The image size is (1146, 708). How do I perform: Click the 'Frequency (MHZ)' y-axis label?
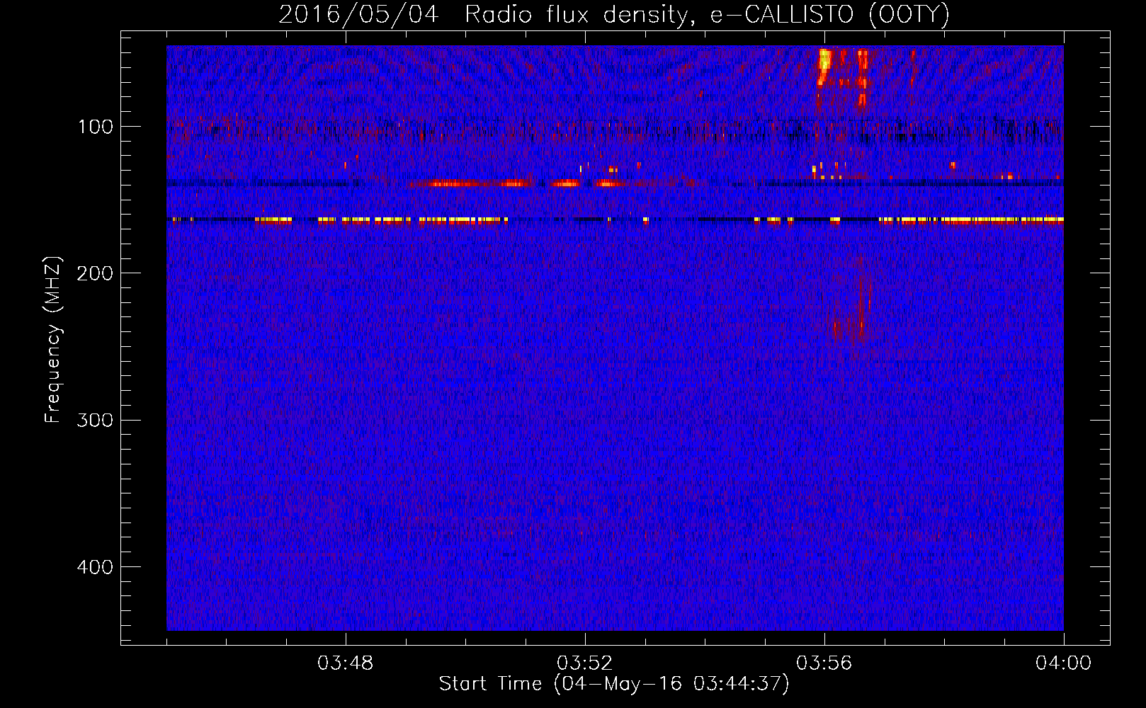[x=53, y=340]
